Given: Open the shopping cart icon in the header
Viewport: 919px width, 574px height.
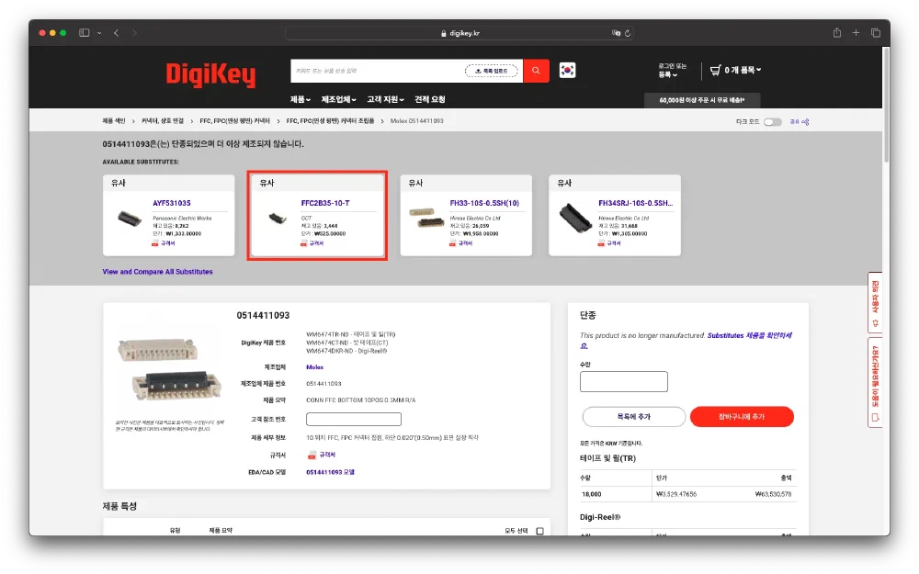Looking at the screenshot, I should pos(715,68).
